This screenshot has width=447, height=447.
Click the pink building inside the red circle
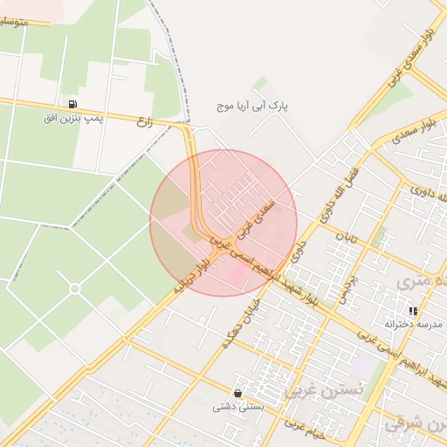coord(237,273)
